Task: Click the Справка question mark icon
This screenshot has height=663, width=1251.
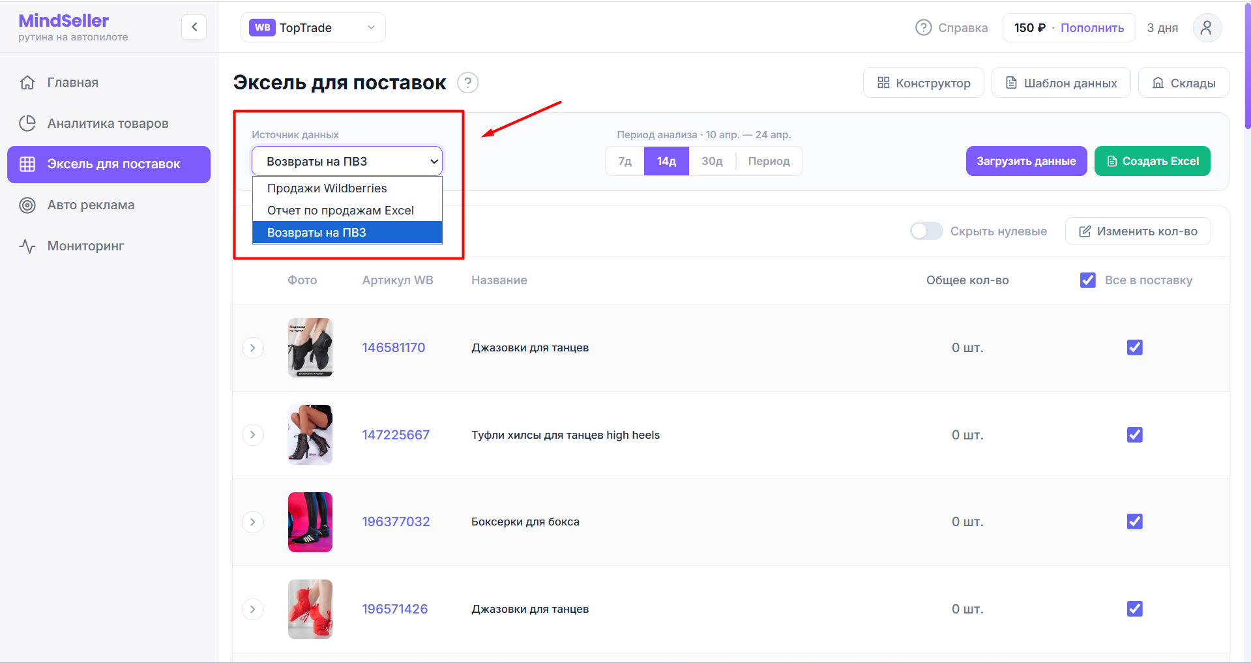Action: (923, 27)
